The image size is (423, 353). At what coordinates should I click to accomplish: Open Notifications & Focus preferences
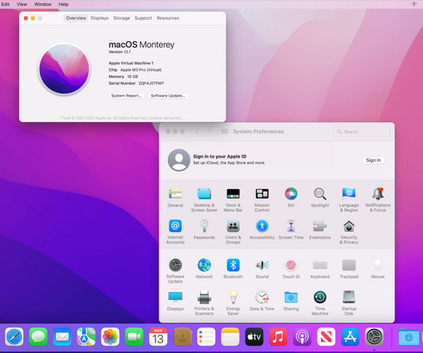point(378,200)
